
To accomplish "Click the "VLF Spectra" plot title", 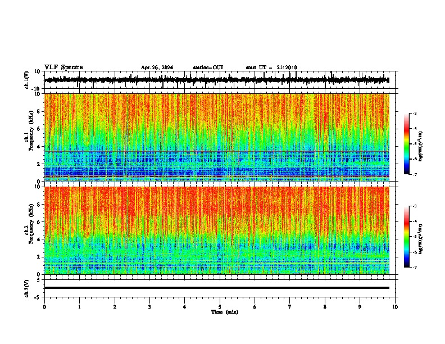I will (63, 67).
